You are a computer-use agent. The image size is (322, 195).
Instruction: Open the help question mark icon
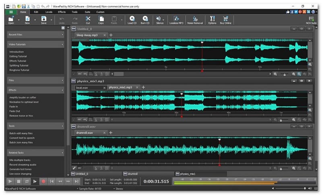point(313,12)
